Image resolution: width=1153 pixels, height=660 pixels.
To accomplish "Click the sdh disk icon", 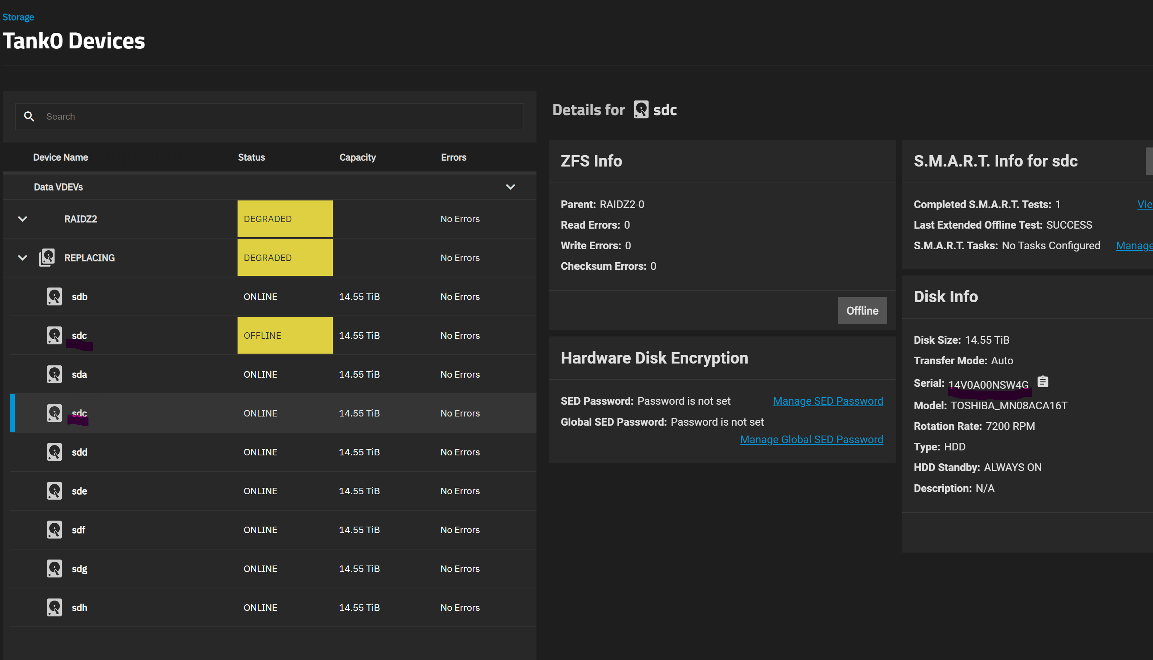I will (x=55, y=607).
